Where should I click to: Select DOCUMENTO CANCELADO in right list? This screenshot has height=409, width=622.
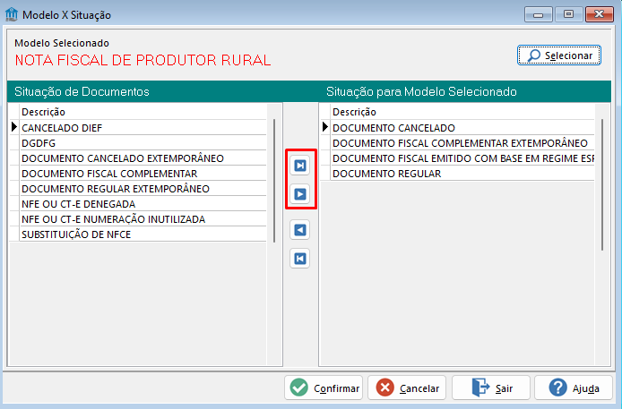(462, 127)
